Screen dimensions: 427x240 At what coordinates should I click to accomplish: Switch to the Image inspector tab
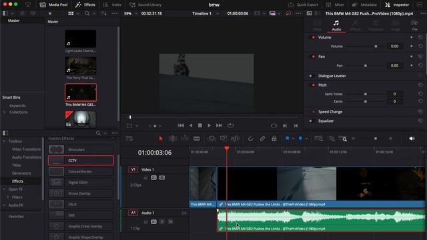tap(396, 25)
